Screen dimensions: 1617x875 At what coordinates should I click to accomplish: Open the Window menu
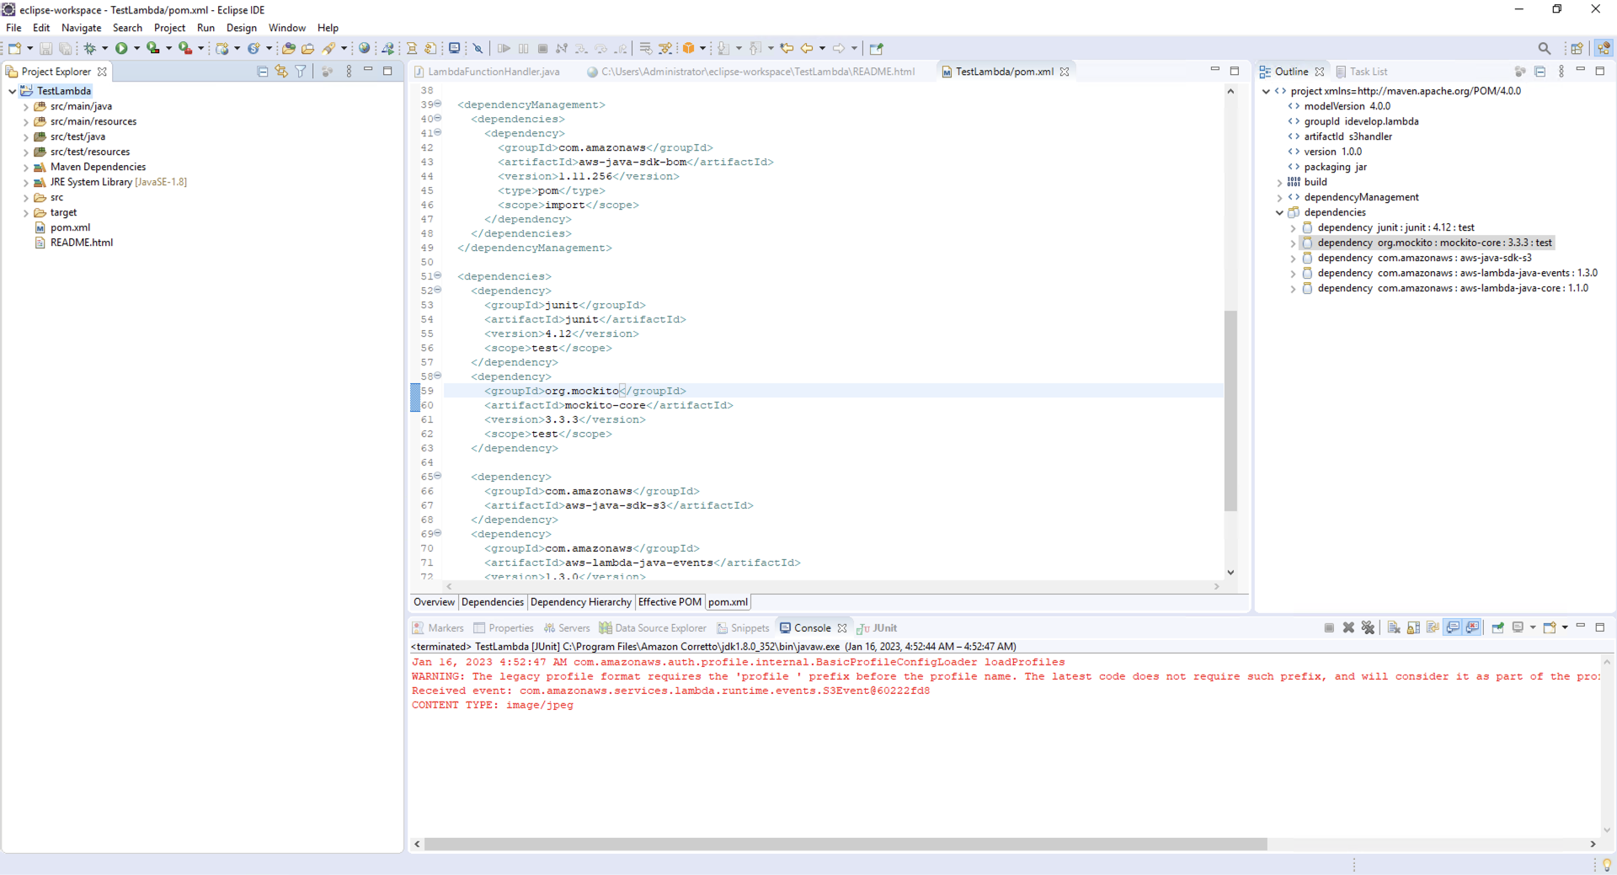(287, 28)
